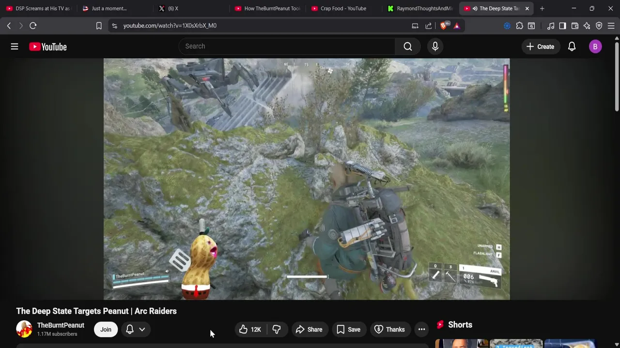Switch to 'Just a moment...' tab
Screen dimensions: 620x348
click(115, 8)
